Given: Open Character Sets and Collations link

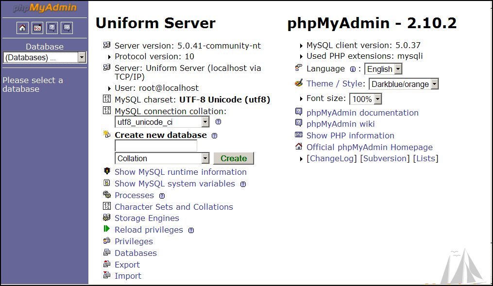Looking at the screenshot, I should [x=174, y=207].
